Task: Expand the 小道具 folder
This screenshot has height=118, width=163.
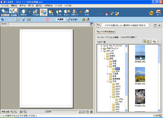Action: [x=108, y=74]
